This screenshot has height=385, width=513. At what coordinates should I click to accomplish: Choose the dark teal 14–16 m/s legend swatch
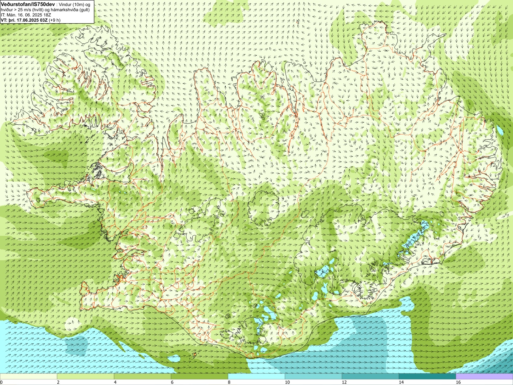tap(428, 376)
